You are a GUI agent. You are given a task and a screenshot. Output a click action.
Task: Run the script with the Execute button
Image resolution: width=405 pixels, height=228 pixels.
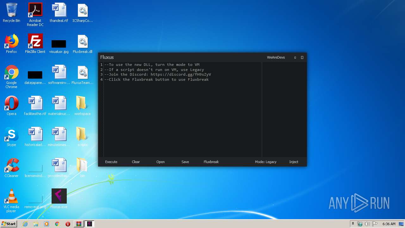111,162
